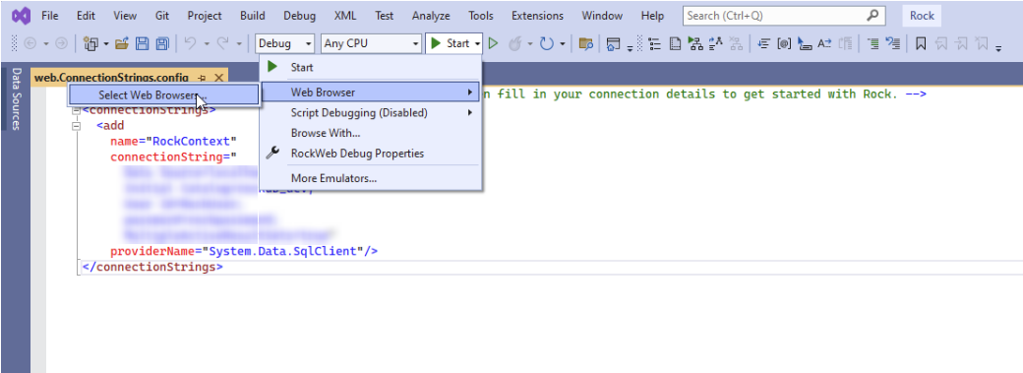Click the A with arrow rename icon
The image size is (1023, 373).
824,43
